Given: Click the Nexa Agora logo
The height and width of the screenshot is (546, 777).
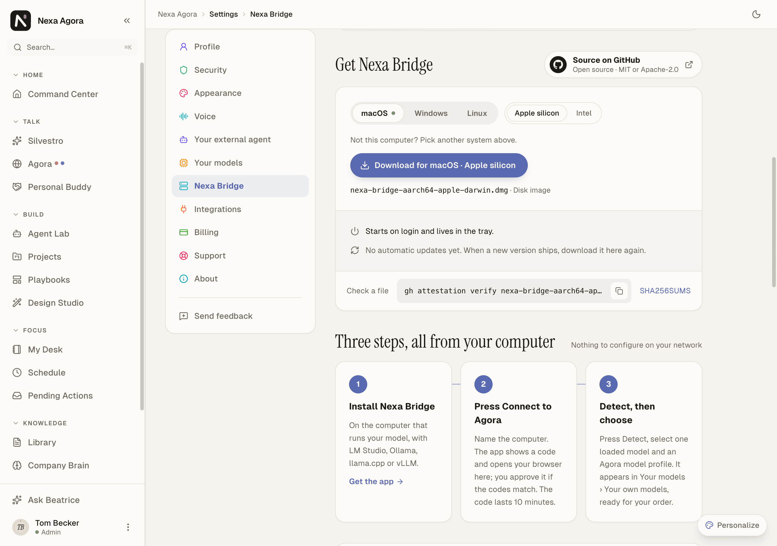Looking at the screenshot, I should [21, 21].
